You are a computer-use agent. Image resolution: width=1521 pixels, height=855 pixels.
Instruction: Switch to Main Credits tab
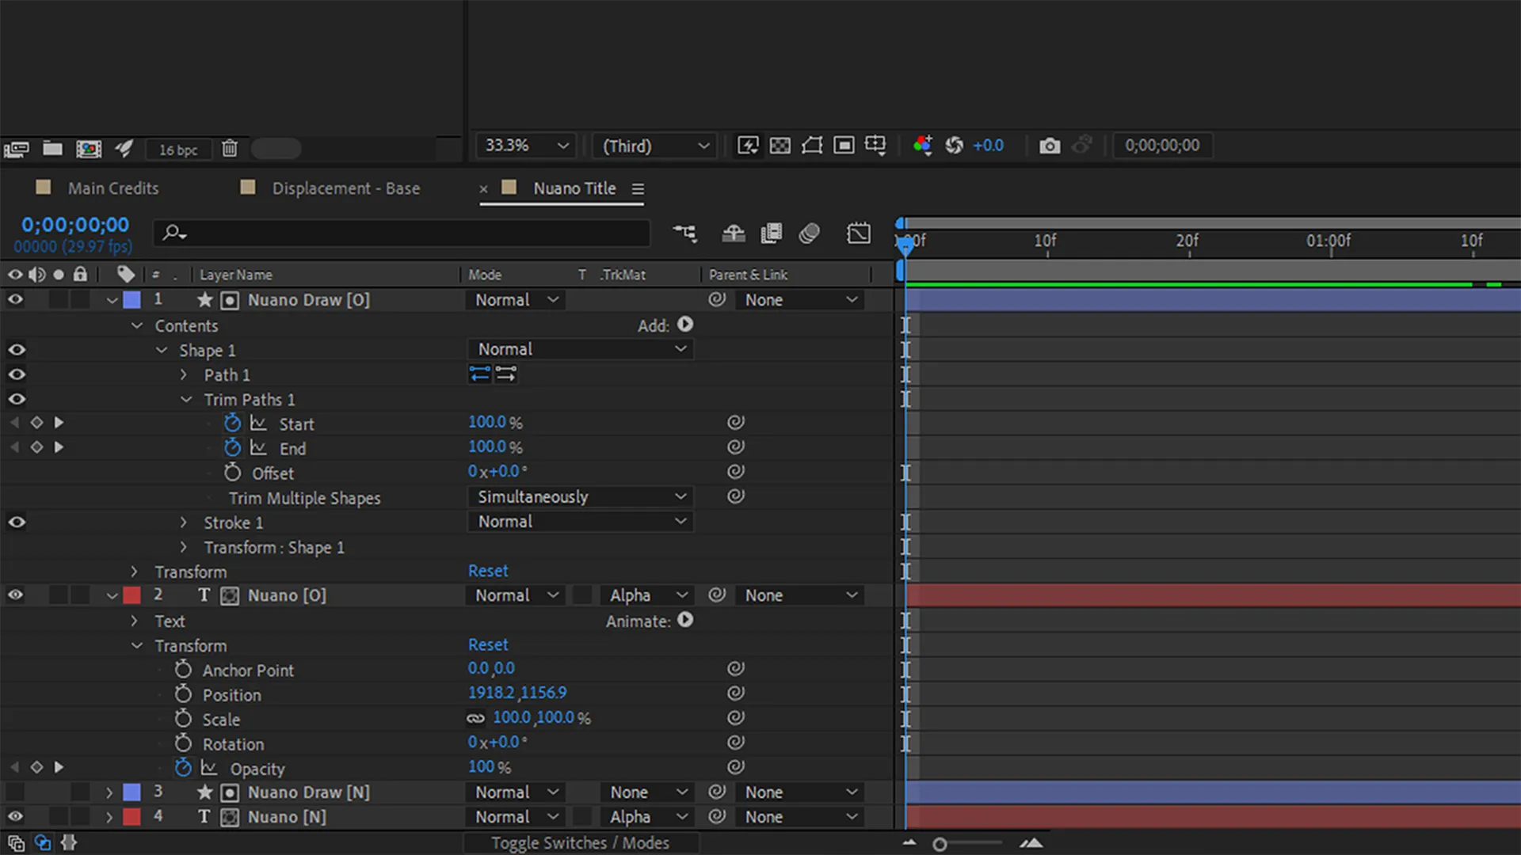pyautogui.click(x=113, y=188)
